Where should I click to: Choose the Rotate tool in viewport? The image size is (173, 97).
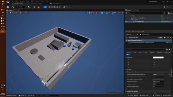coord(92,13)
